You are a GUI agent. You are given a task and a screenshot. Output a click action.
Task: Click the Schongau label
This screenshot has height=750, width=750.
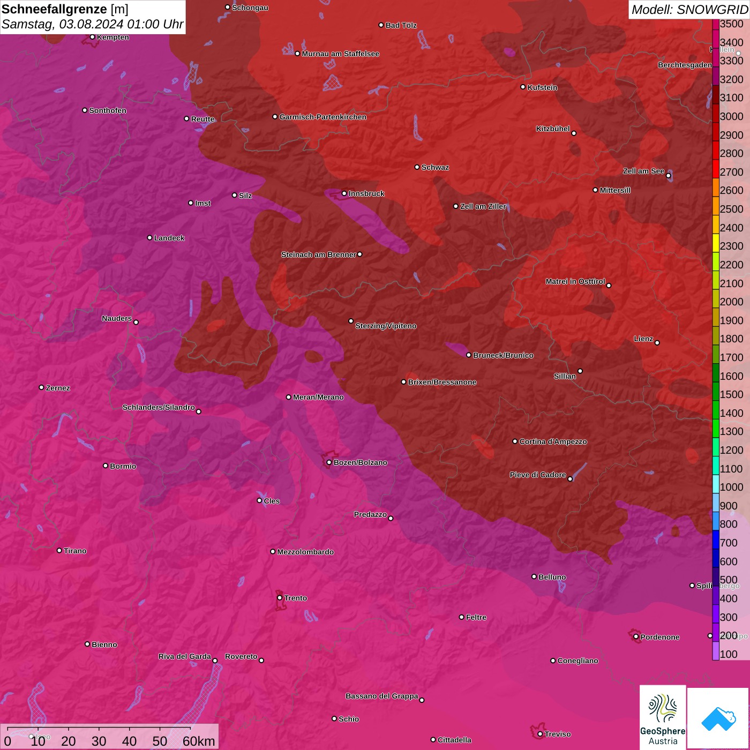(250, 7)
